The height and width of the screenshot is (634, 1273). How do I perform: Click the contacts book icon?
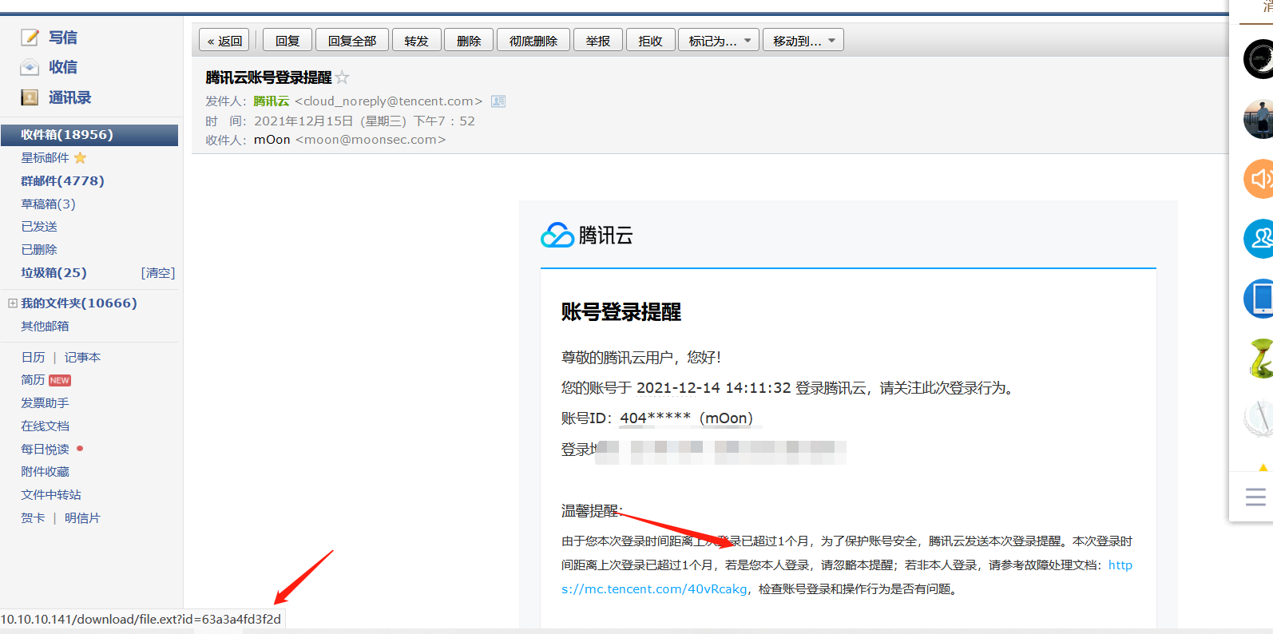tap(30, 97)
